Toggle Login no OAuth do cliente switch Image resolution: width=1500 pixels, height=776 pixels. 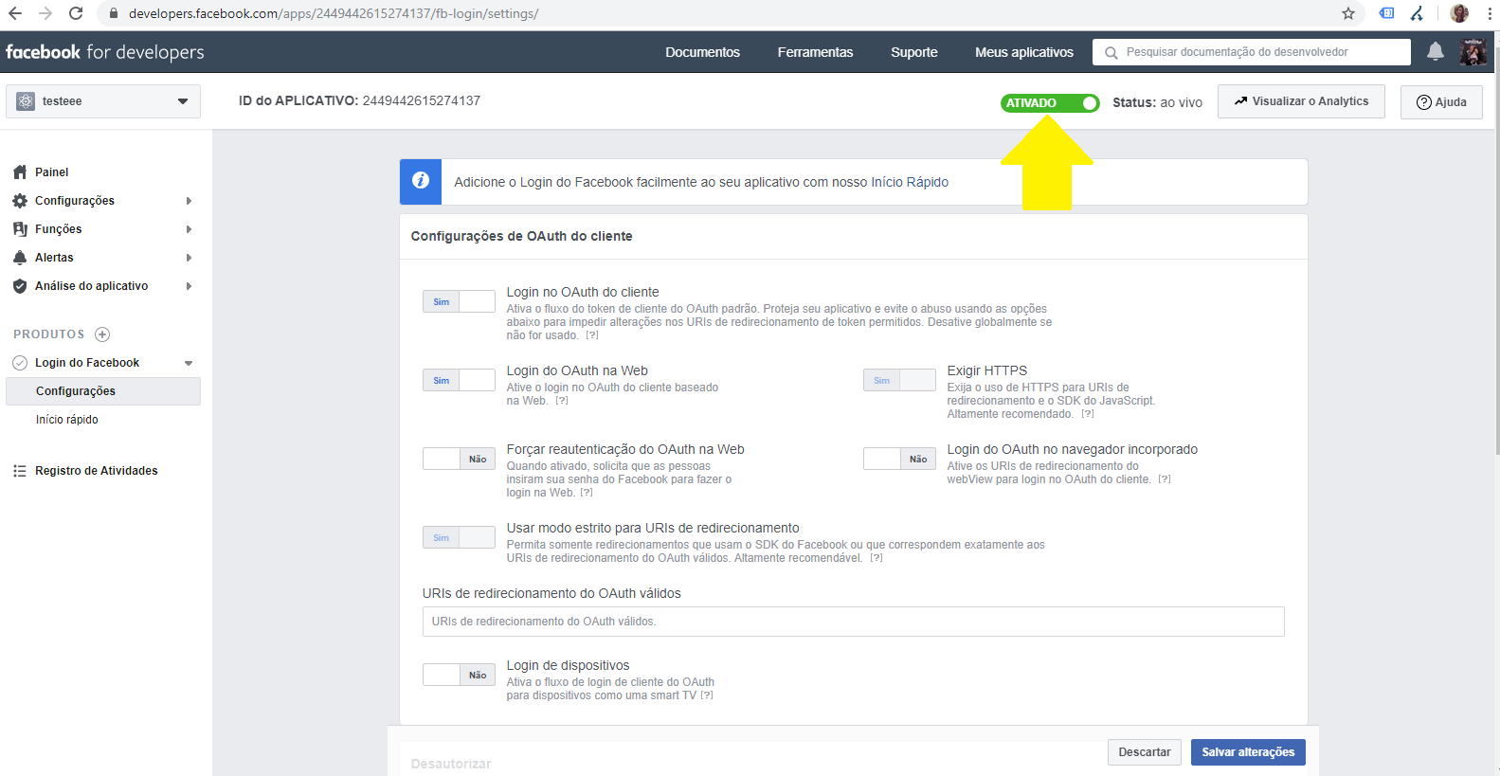pyautogui.click(x=459, y=301)
